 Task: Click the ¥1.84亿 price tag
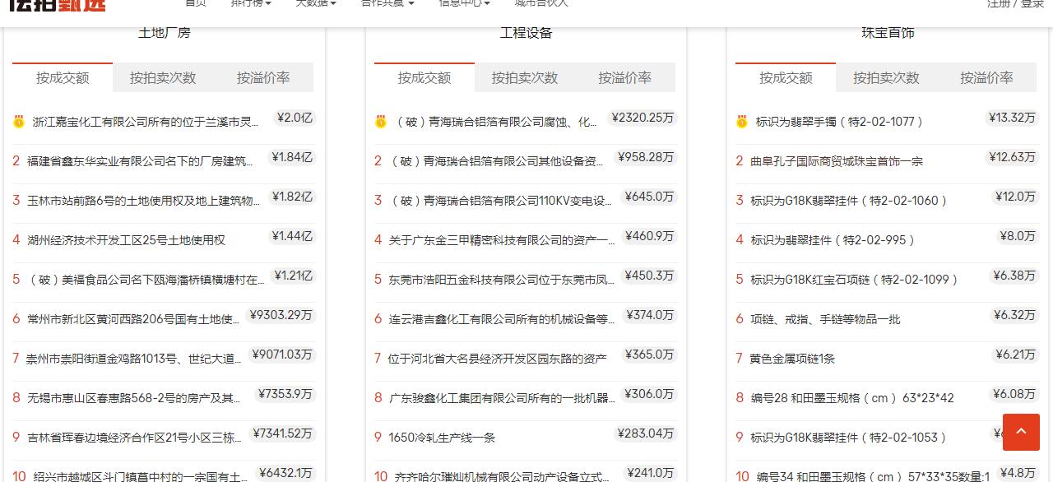click(292, 157)
